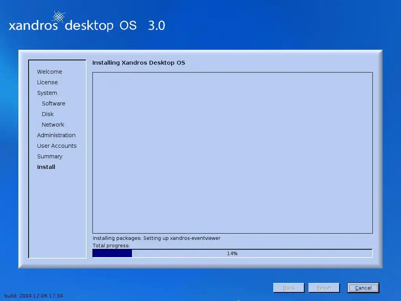Click the total progress bar at 14%
Viewport: 401px width, 301px height.
233,254
